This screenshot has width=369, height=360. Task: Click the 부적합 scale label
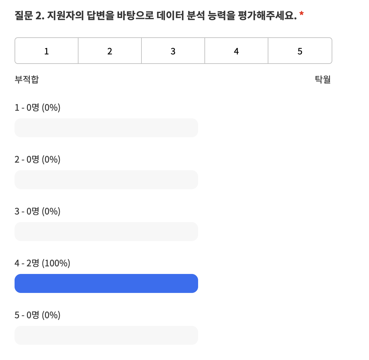[x=27, y=79]
